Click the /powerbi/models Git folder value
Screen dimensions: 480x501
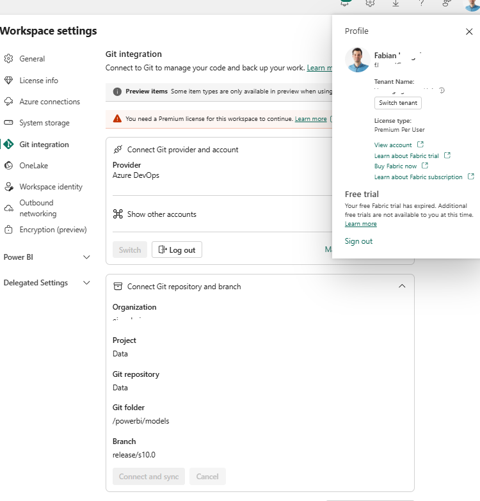141,421
